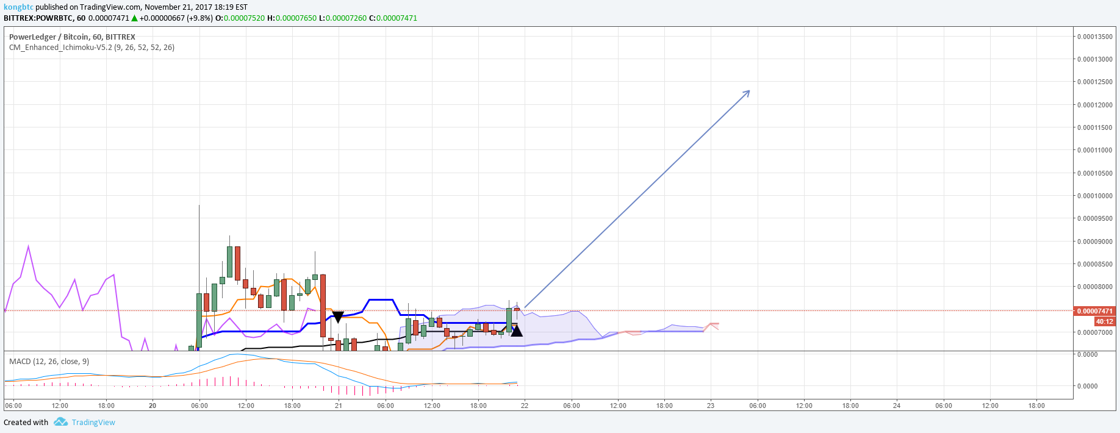Screen dimensions: 1120x433
Task: Open the kongbtc author link
Action: pyautogui.click(x=18, y=7)
